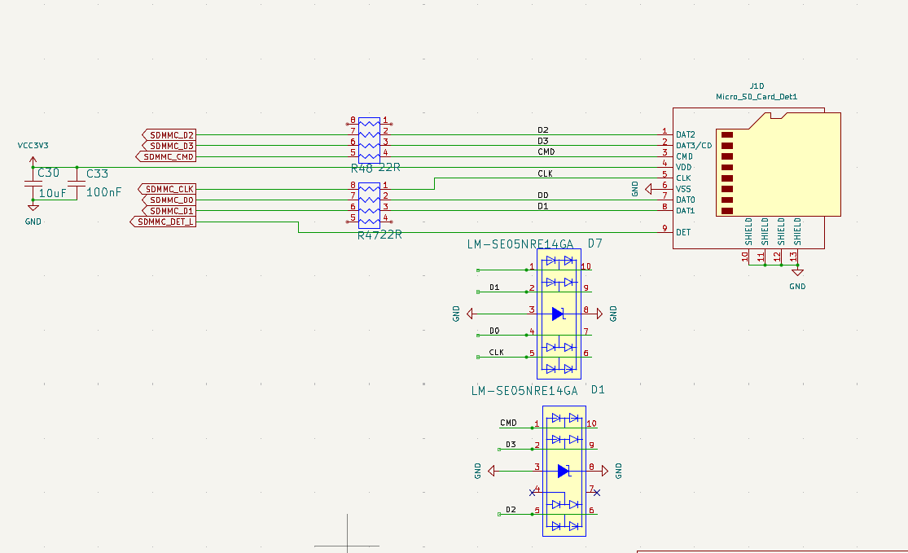Select the R48 resistor array symbol
Screen dimensions: 908x553
coord(369,139)
